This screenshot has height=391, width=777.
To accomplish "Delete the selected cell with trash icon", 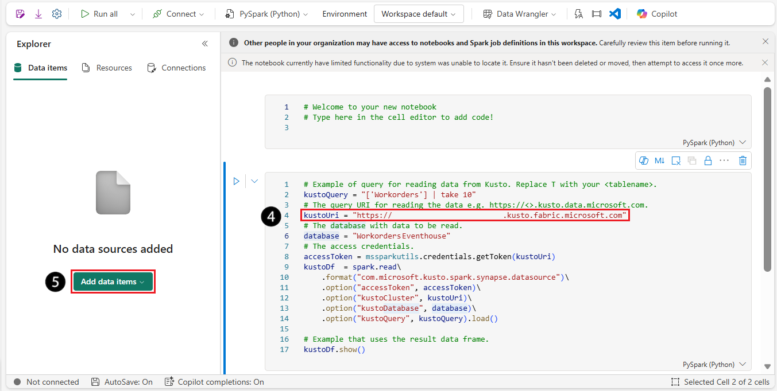I will tap(743, 161).
